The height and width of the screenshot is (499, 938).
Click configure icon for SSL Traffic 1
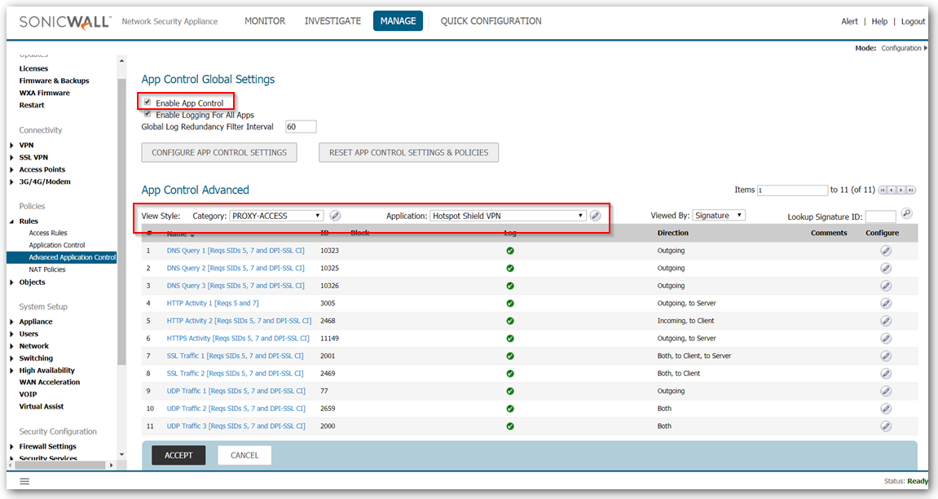[885, 357]
